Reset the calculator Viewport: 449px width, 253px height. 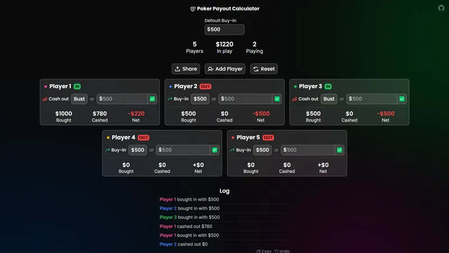point(263,69)
